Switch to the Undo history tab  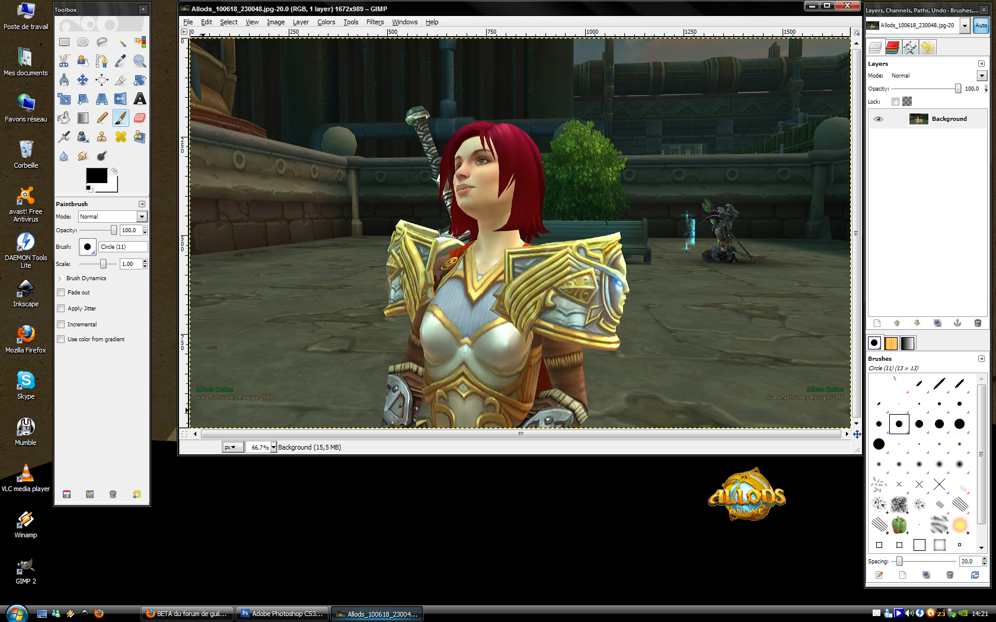(x=927, y=47)
